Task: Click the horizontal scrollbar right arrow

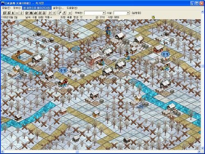Action: 199,152
